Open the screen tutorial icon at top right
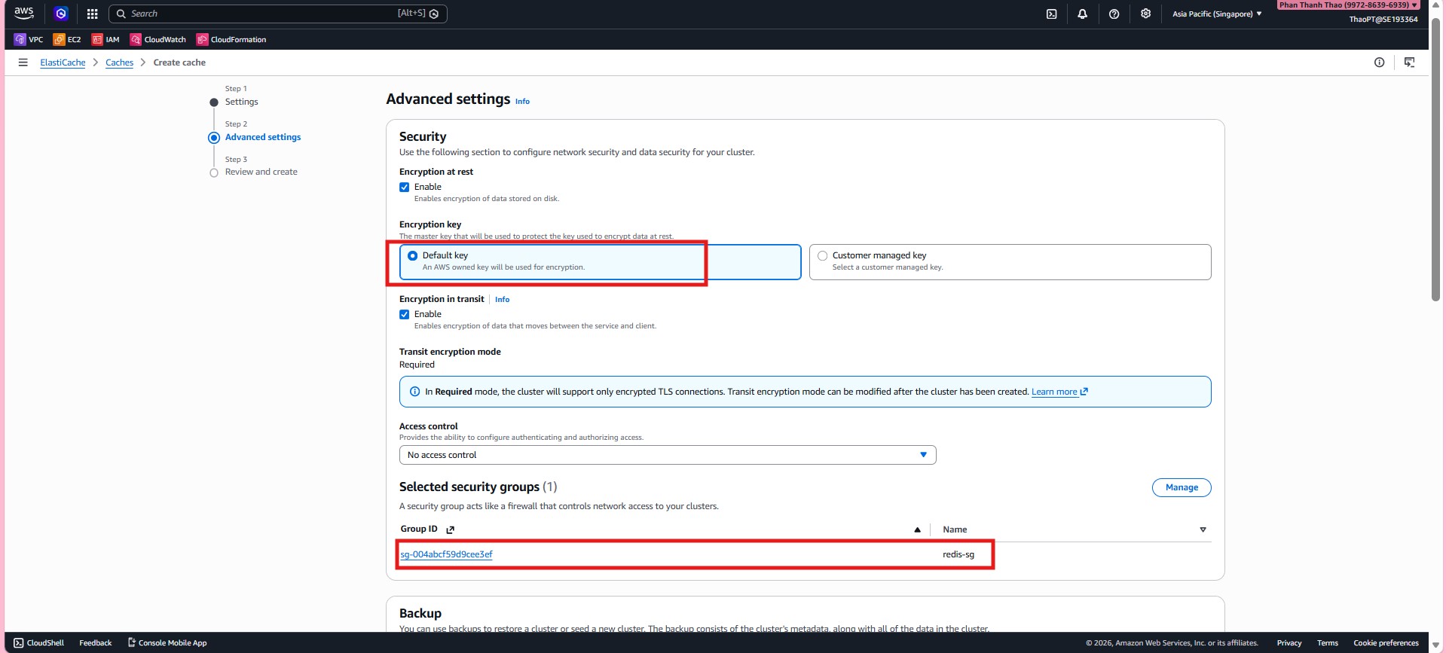 pos(1409,63)
